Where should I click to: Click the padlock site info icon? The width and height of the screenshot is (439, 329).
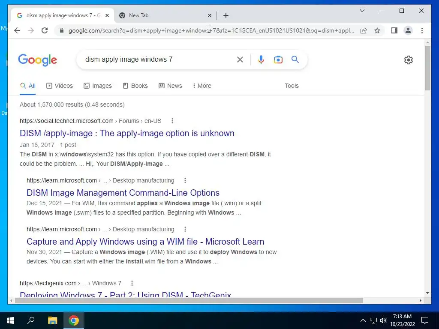62,30
